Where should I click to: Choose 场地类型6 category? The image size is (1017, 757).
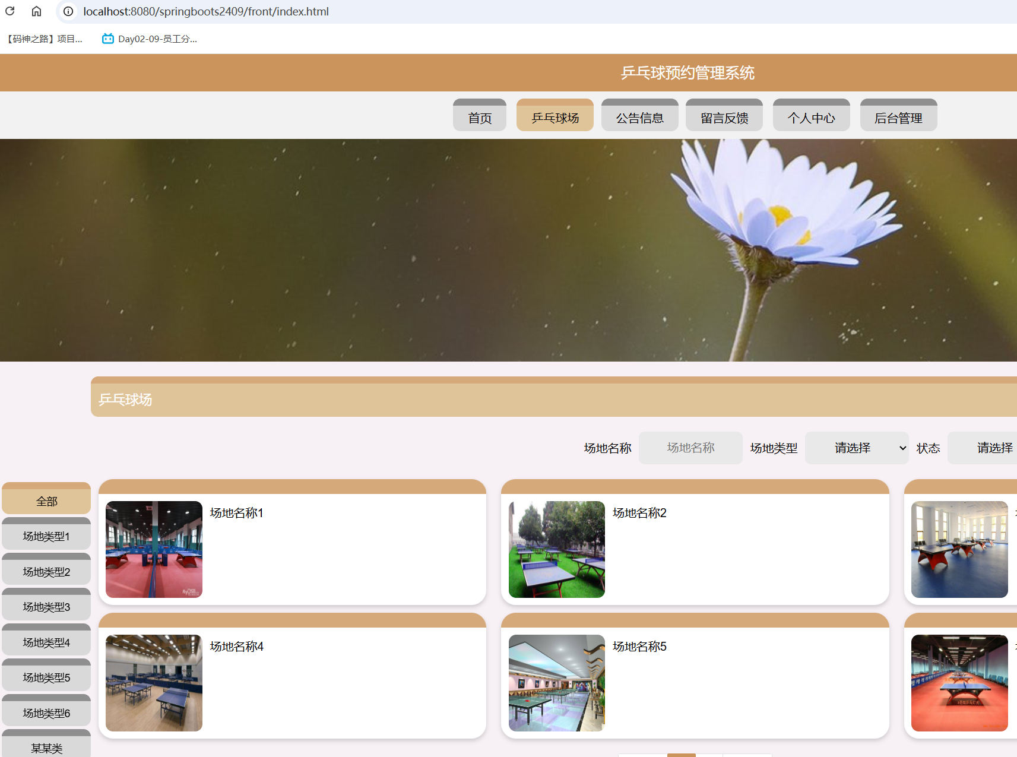coord(46,713)
